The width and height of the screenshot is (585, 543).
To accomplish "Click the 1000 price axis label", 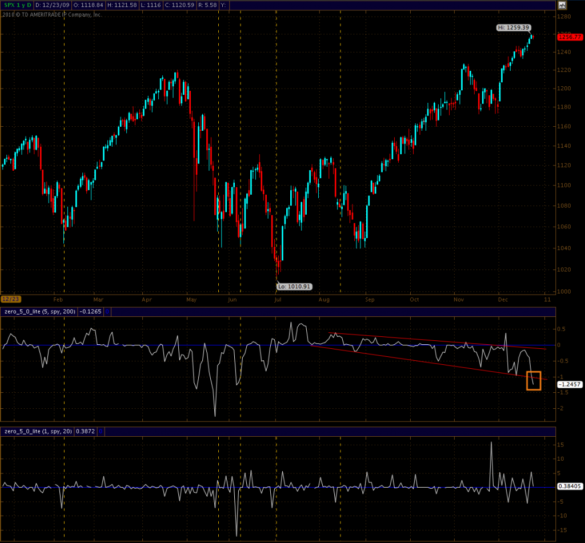I will coord(564,291).
